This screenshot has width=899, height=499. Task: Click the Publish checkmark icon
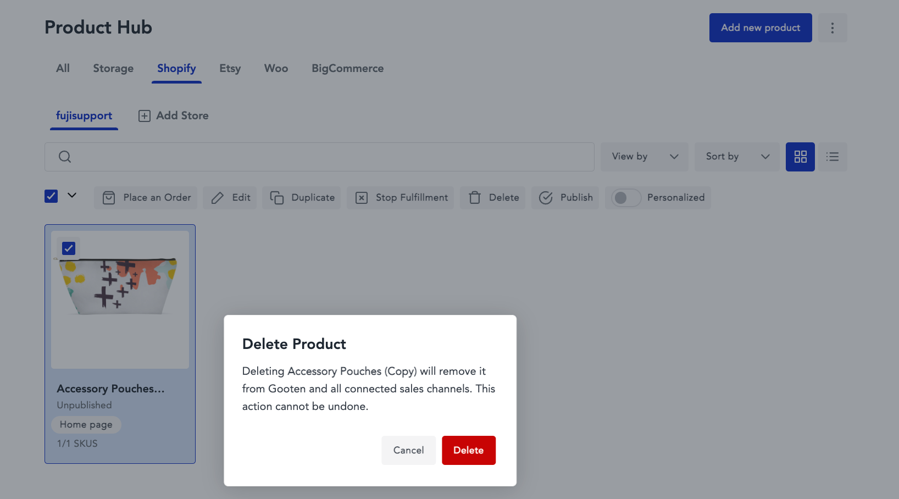(x=546, y=198)
